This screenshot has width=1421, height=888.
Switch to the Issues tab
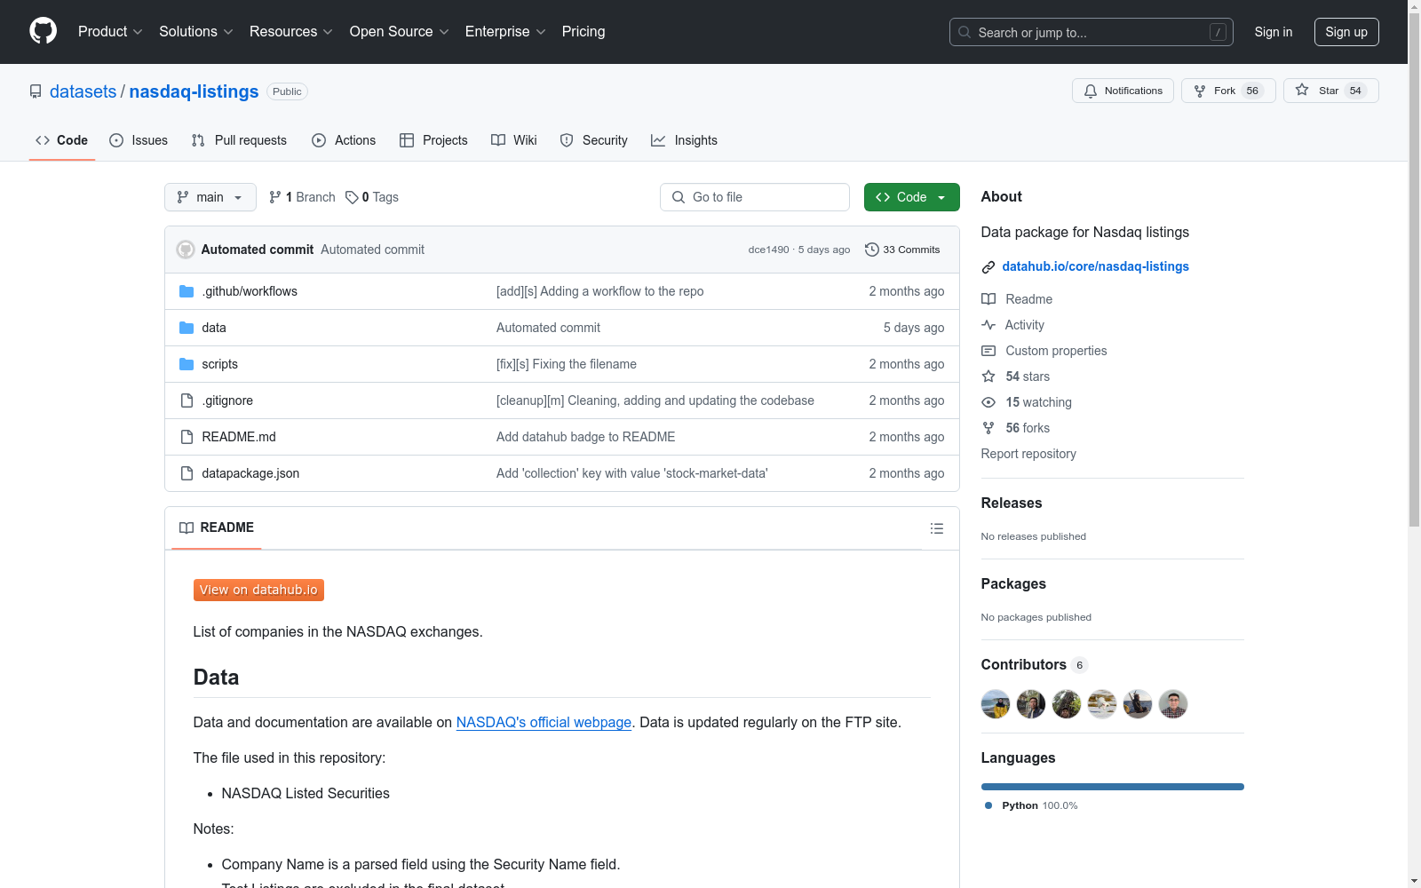tap(139, 140)
